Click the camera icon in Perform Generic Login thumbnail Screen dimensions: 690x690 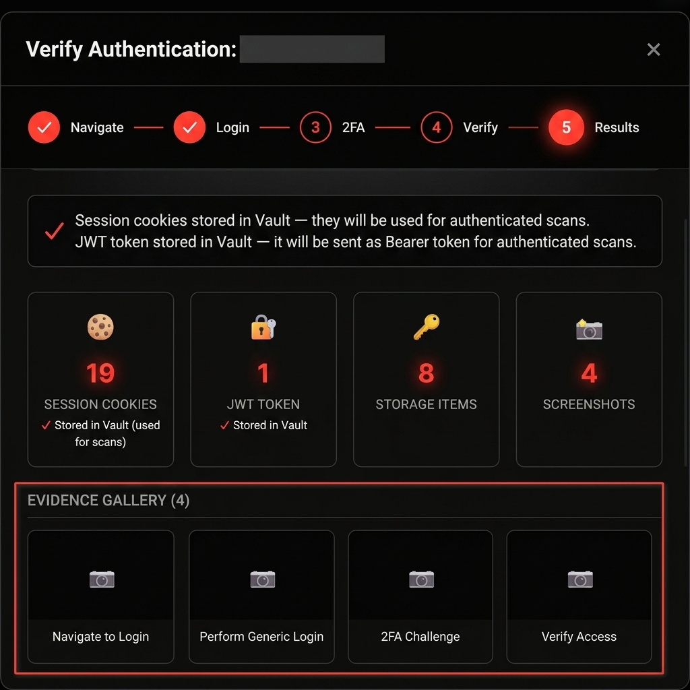[261, 579]
